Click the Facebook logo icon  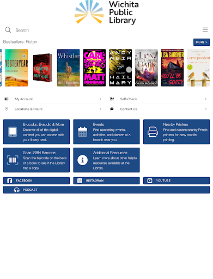pos(10,181)
